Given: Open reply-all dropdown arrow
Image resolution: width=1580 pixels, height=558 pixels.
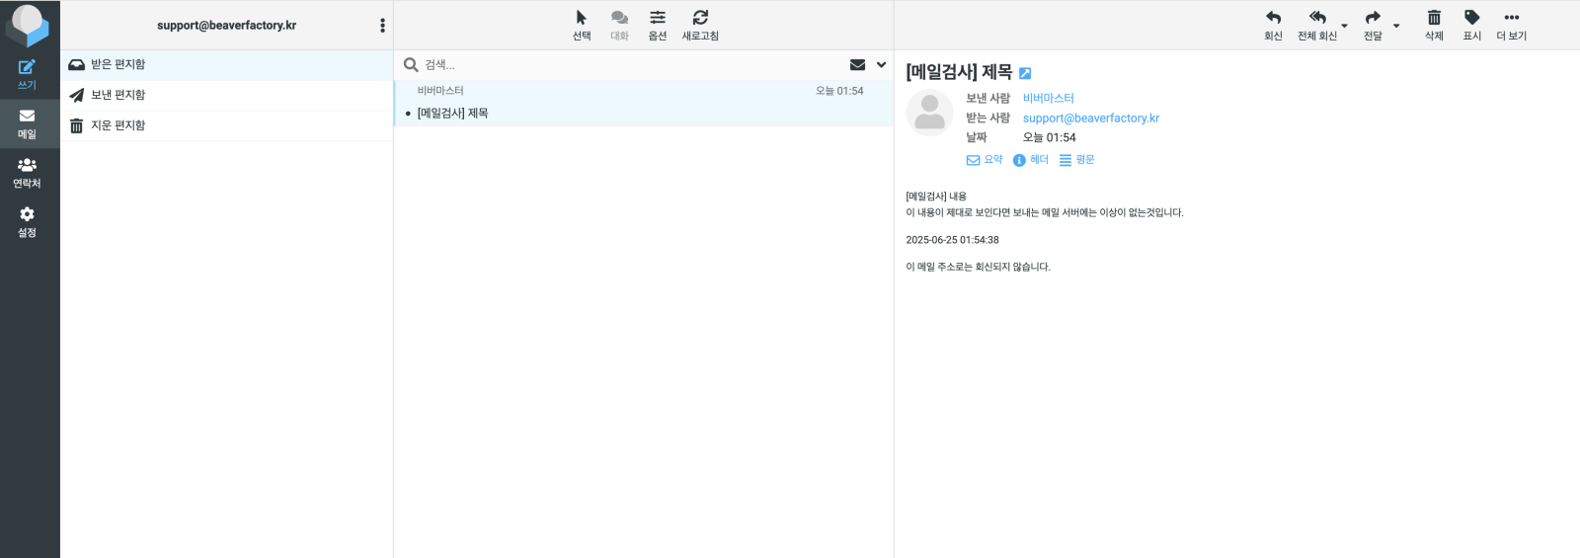Looking at the screenshot, I should [x=1344, y=27].
